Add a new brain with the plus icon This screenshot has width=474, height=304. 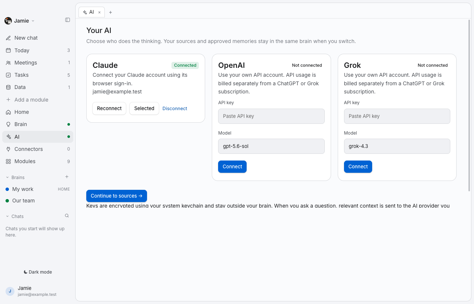point(67,177)
